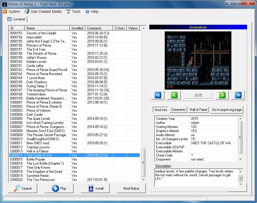Screen dimensions: 257x203
Task: Select the highlighted The Castle of War row
Action: point(75,155)
